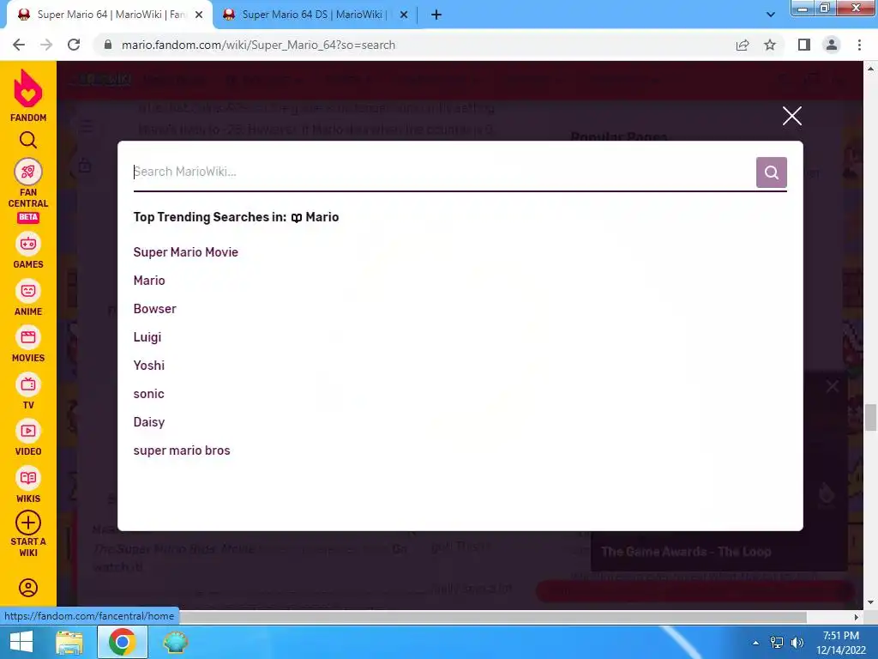
Task: Select trending search Super Mario Movie
Action: (186, 252)
